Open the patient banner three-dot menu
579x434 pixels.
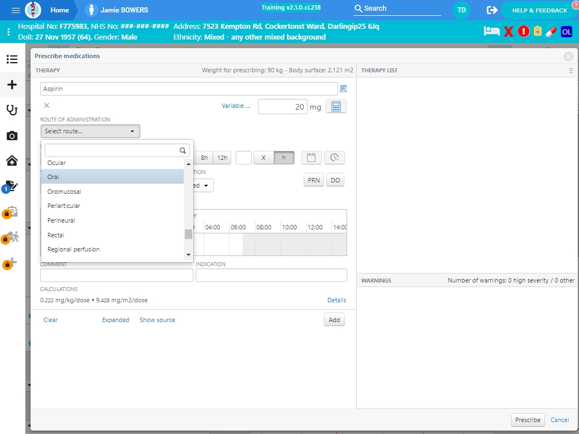[8, 32]
